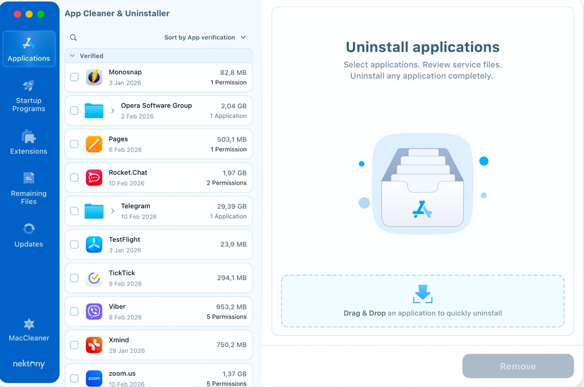Click the TickTick name text
The width and height of the screenshot is (584, 387).
pyautogui.click(x=122, y=273)
